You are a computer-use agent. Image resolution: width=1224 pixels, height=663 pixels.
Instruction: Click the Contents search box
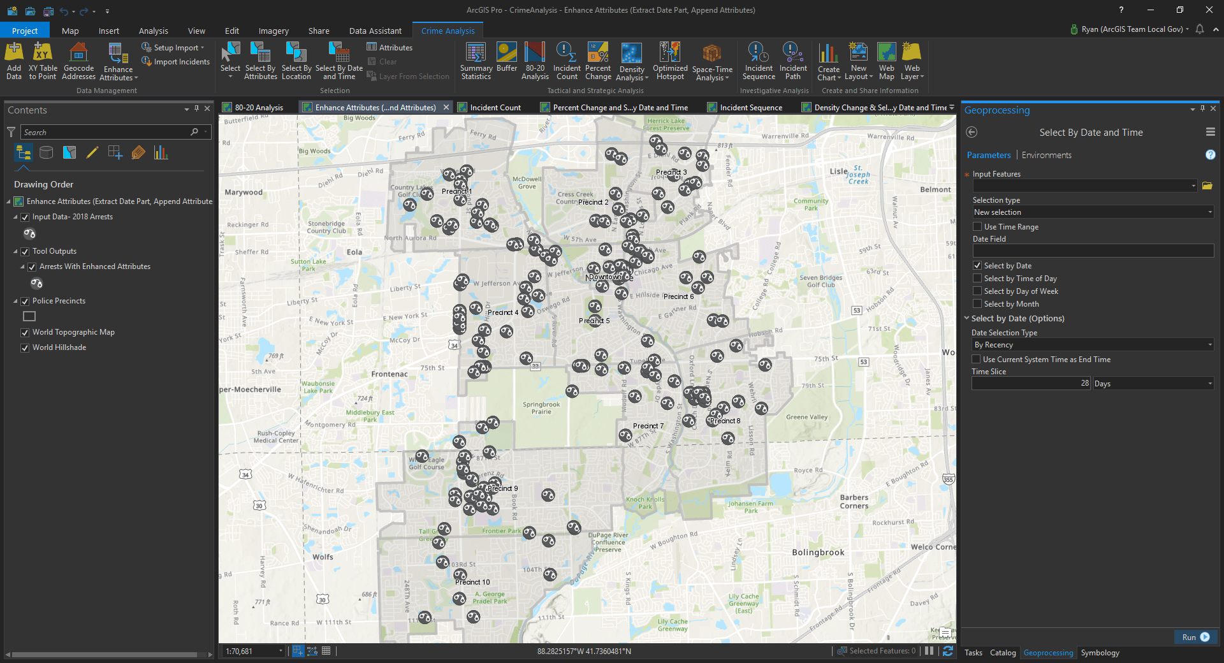[105, 132]
